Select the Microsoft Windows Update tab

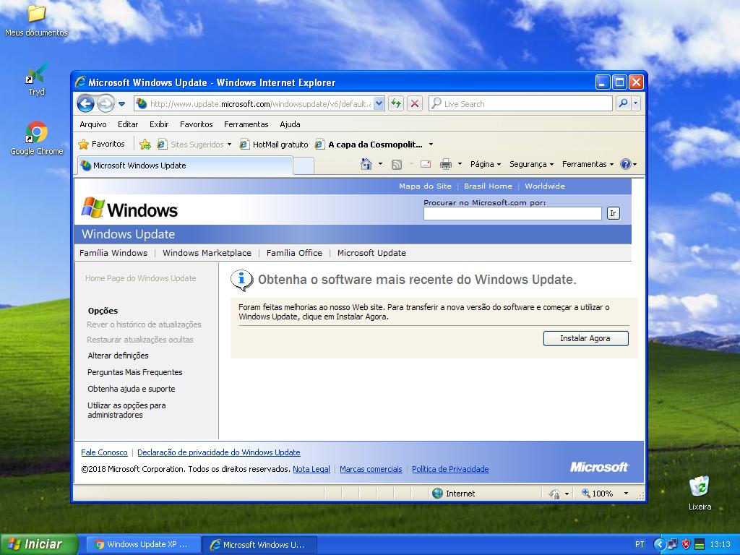tap(184, 165)
